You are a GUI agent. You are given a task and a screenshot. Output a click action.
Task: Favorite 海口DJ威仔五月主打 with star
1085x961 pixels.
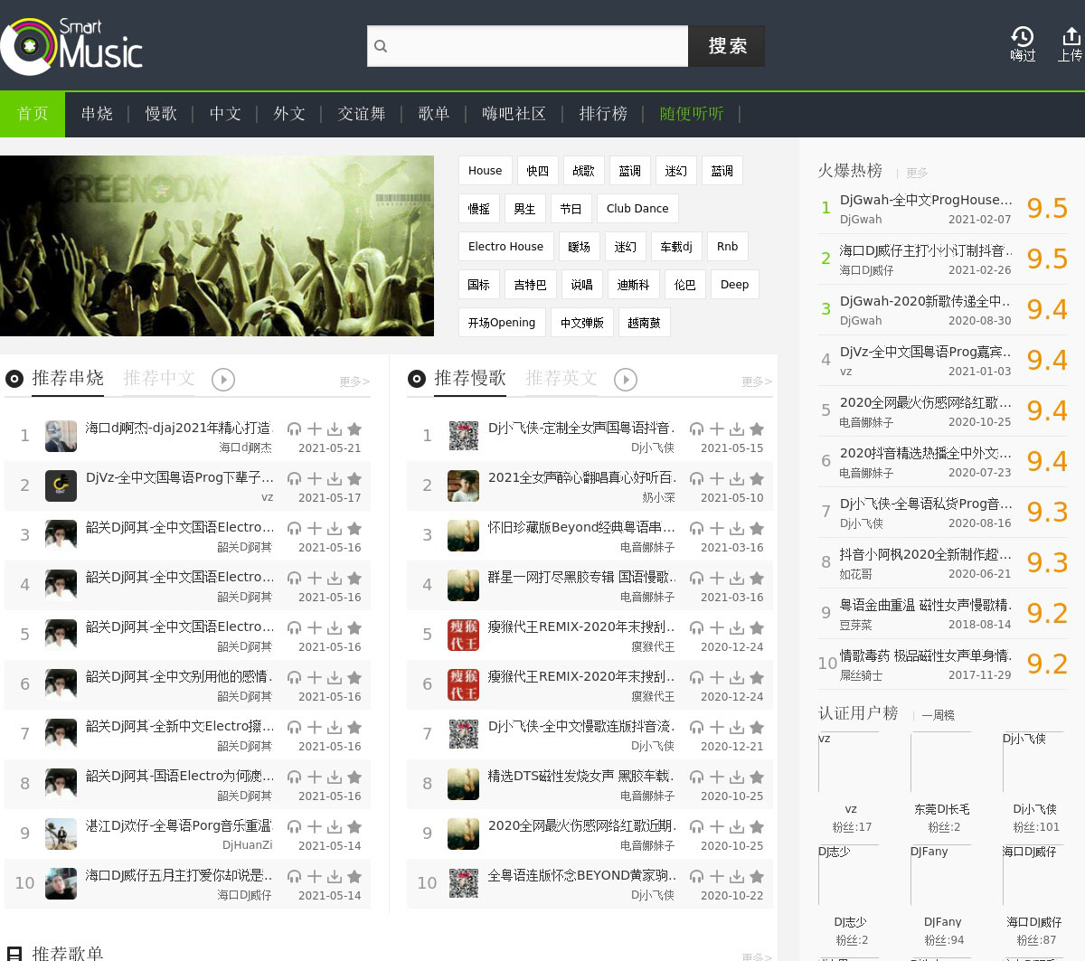(x=354, y=876)
